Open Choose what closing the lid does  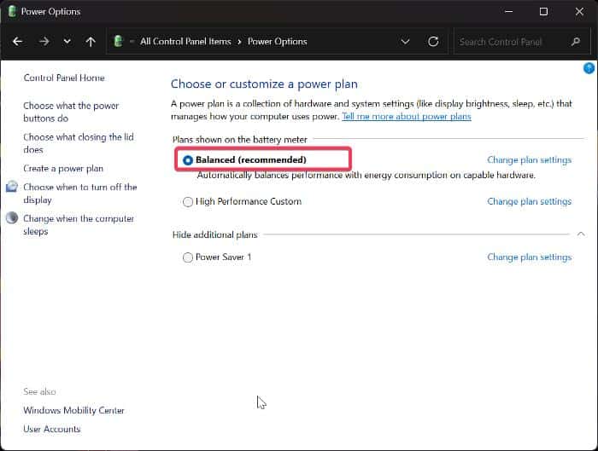coord(79,143)
